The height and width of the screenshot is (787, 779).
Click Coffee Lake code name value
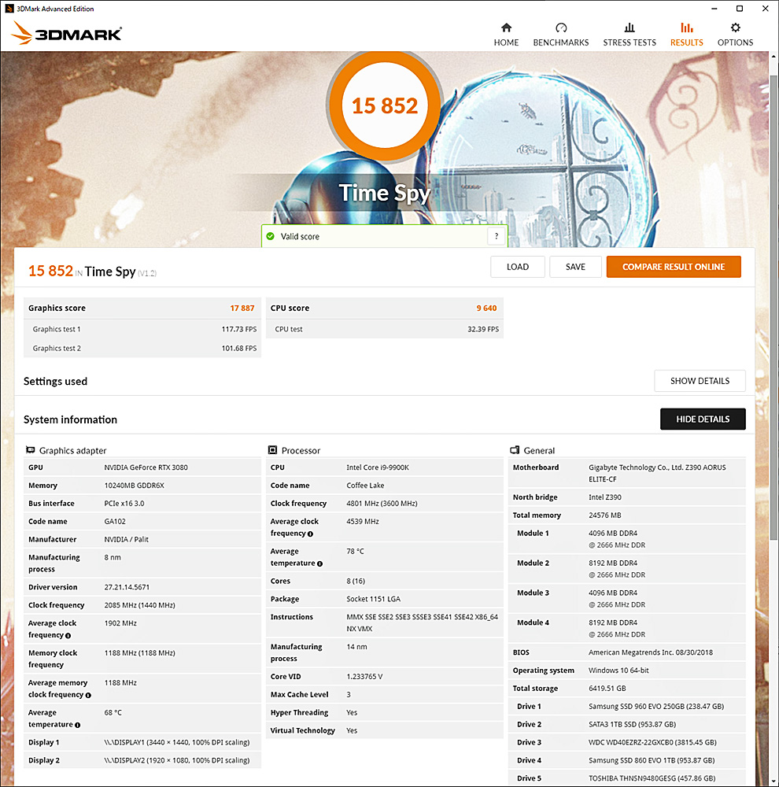(365, 486)
